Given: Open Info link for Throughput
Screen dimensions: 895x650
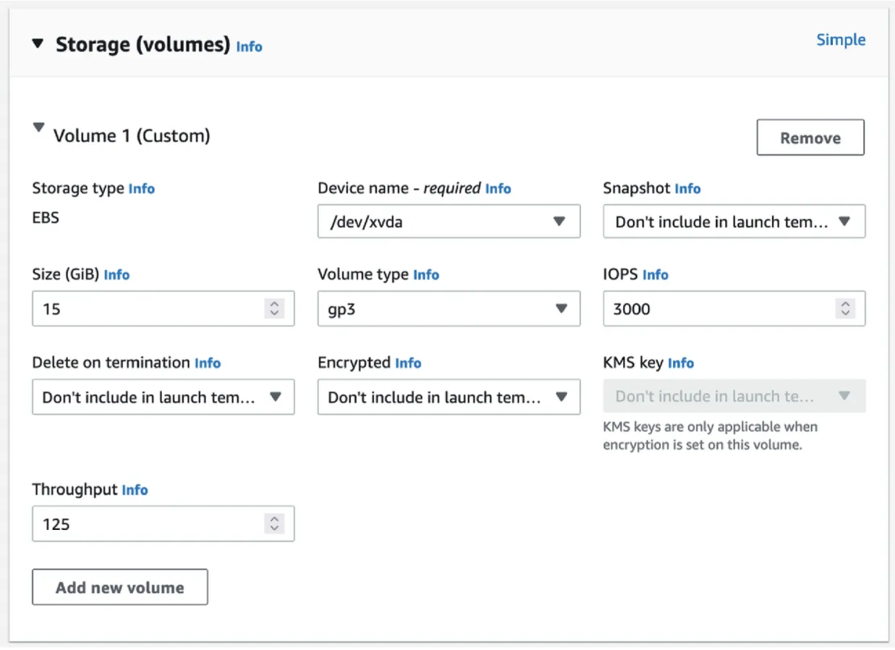Looking at the screenshot, I should click(135, 490).
